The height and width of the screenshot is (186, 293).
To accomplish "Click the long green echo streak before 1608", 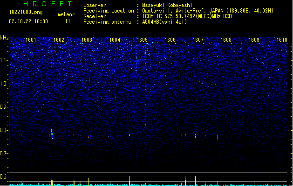I will click(218, 137).
